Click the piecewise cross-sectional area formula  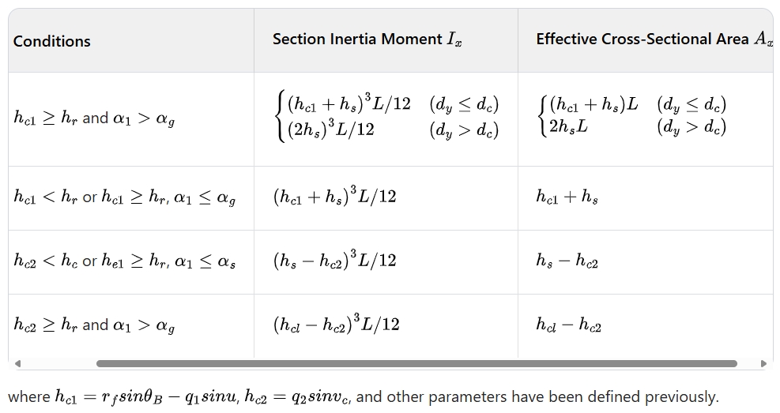(632, 115)
